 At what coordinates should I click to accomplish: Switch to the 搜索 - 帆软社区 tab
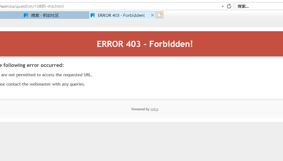tap(56, 15)
